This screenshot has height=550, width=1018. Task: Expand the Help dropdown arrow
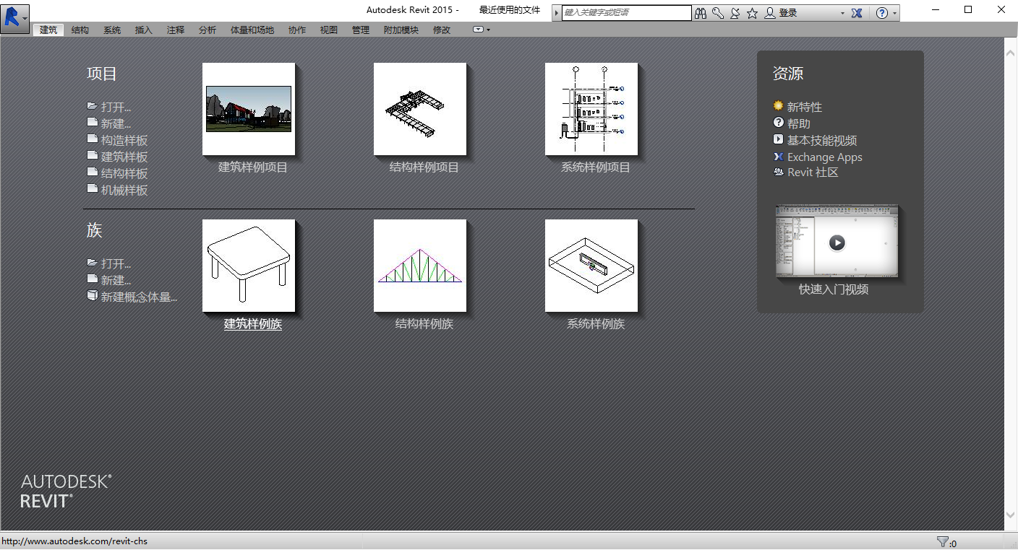[x=895, y=13]
